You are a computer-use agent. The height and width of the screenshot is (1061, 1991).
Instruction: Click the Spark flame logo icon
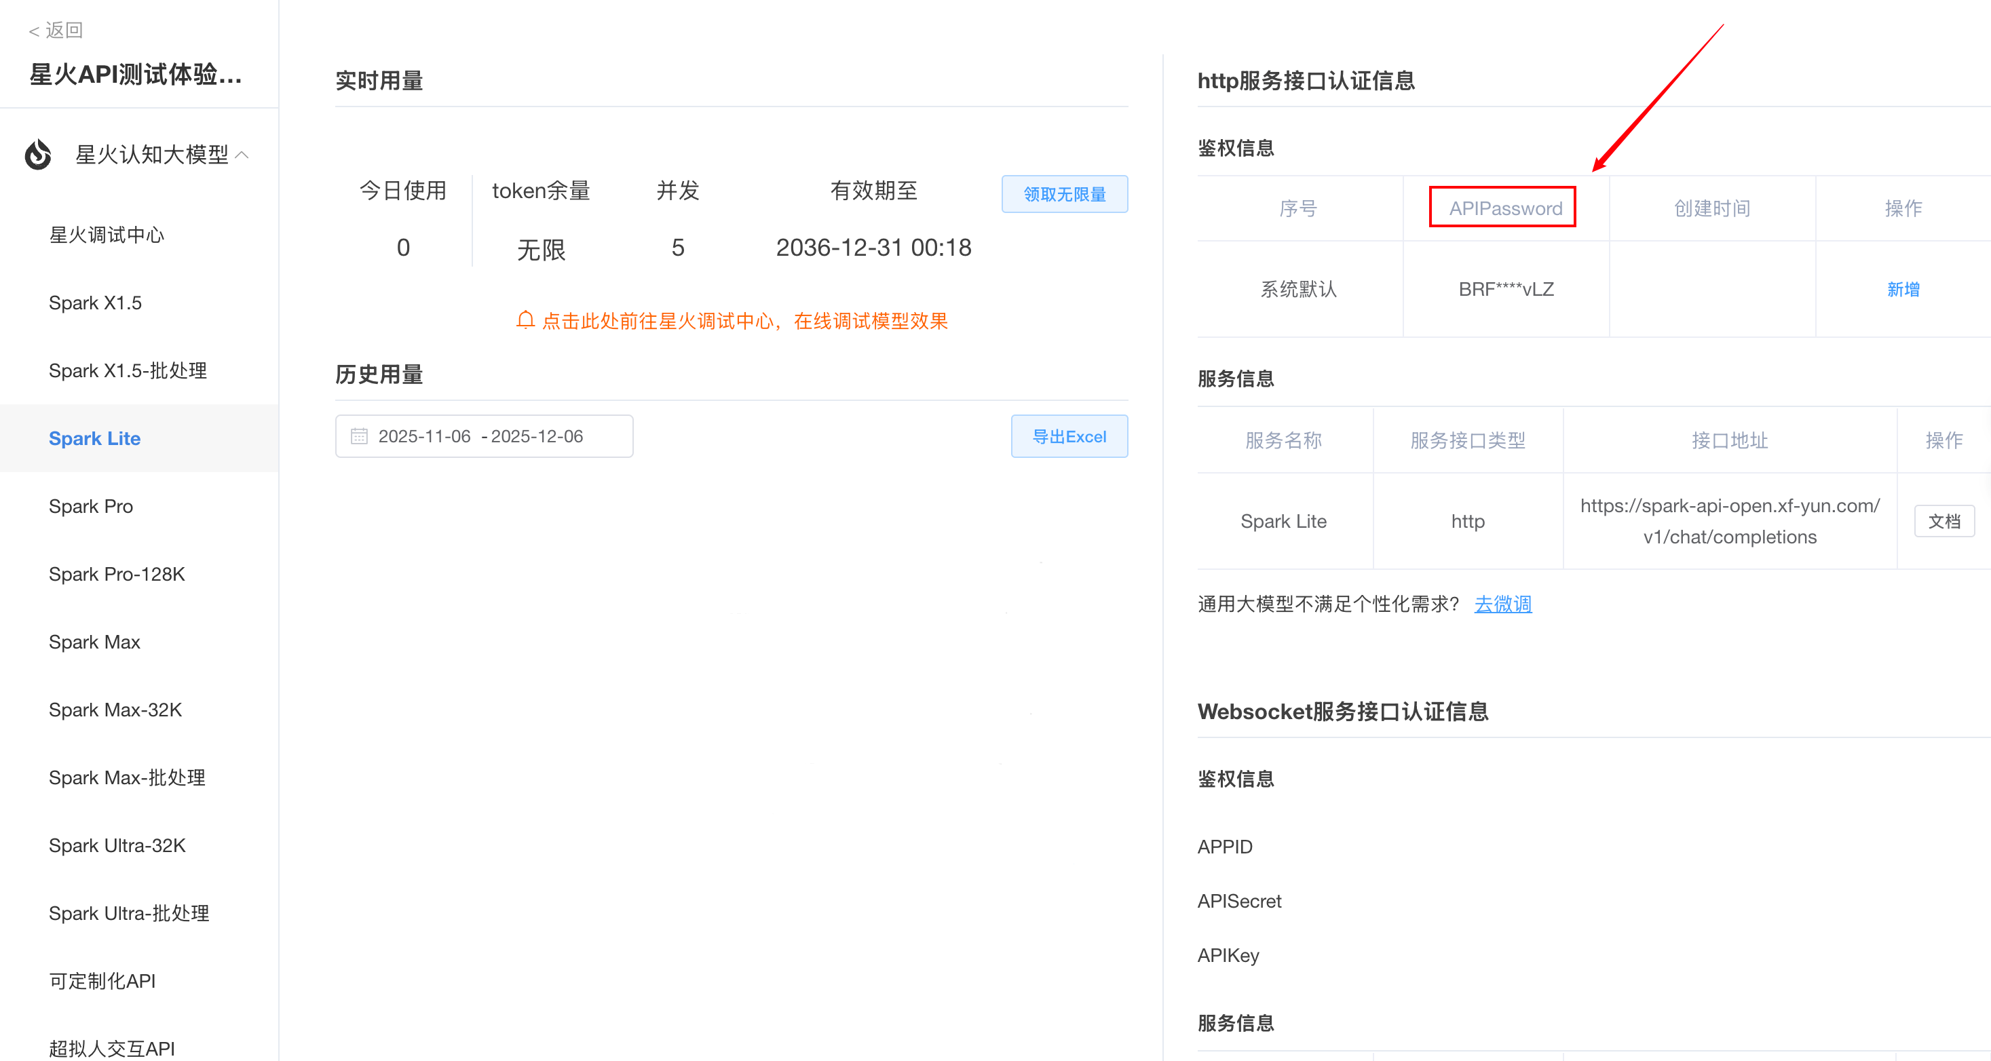pos(38,155)
